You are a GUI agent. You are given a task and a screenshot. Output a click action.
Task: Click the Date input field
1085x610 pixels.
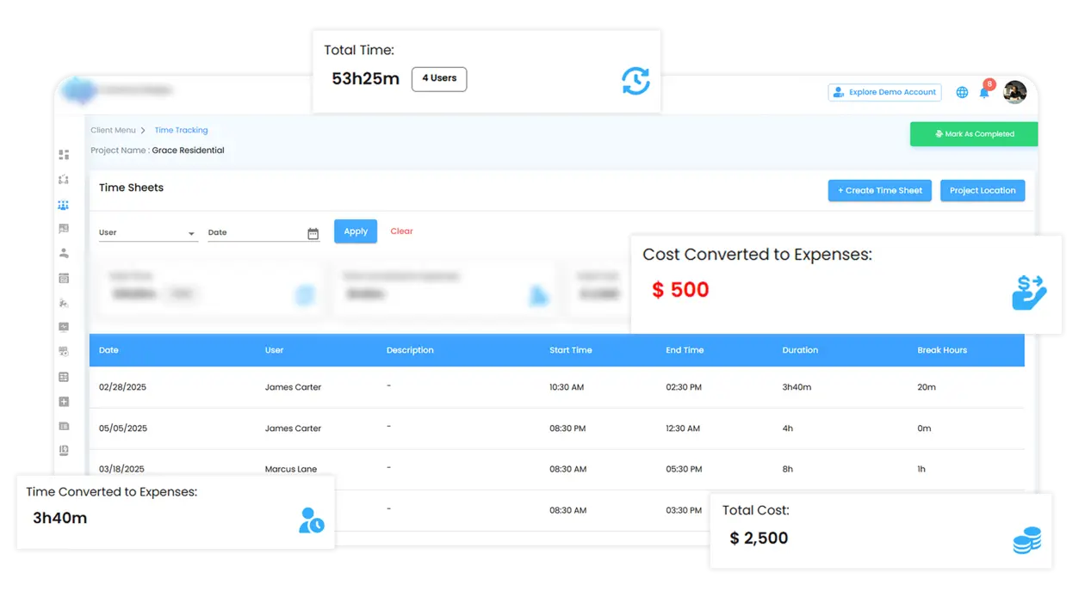point(255,233)
